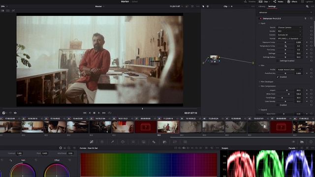The image size is (315, 177).
Task: Toggle the Dehancer Pro effect enable switch
Action: 260,19
